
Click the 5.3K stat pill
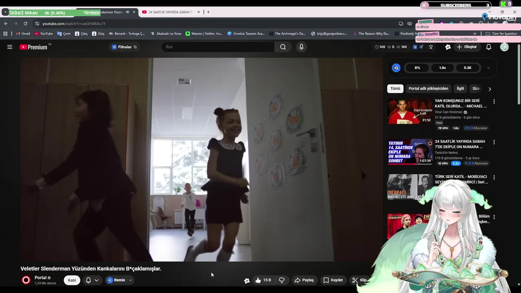click(x=468, y=68)
